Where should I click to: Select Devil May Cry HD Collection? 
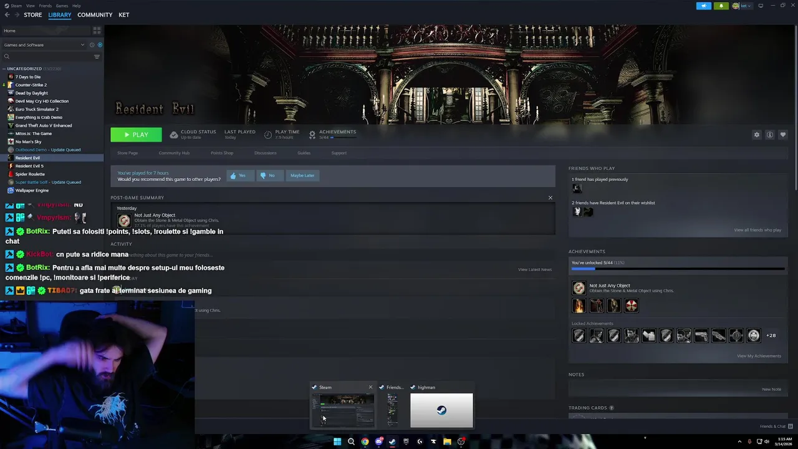point(42,101)
